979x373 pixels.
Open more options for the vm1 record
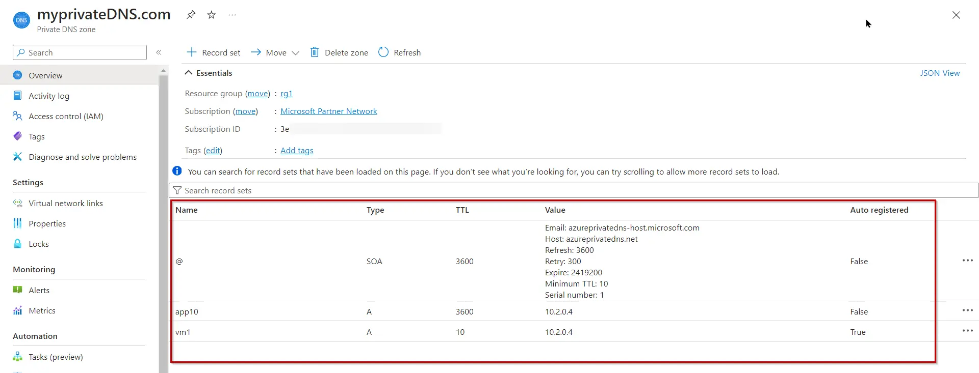click(967, 331)
